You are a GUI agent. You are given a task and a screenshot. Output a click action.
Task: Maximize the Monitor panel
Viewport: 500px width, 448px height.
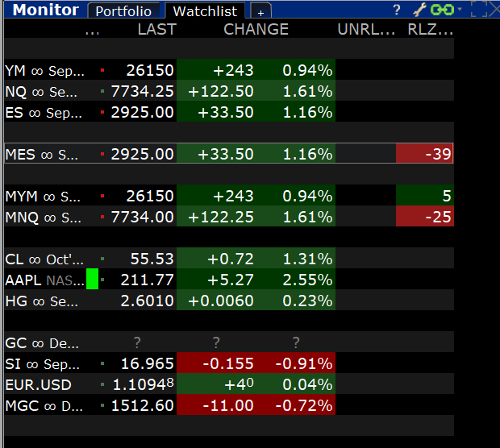coord(479,9)
